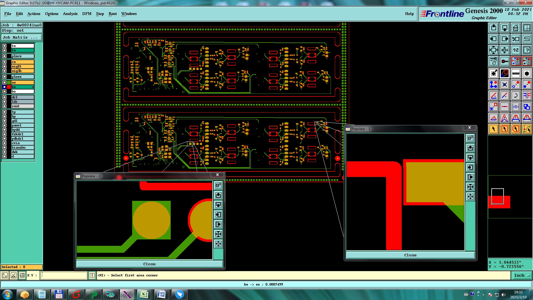Image resolution: width=533 pixels, height=300 pixels.
Task: Click the question mark help icon
Action: click(527, 50)
